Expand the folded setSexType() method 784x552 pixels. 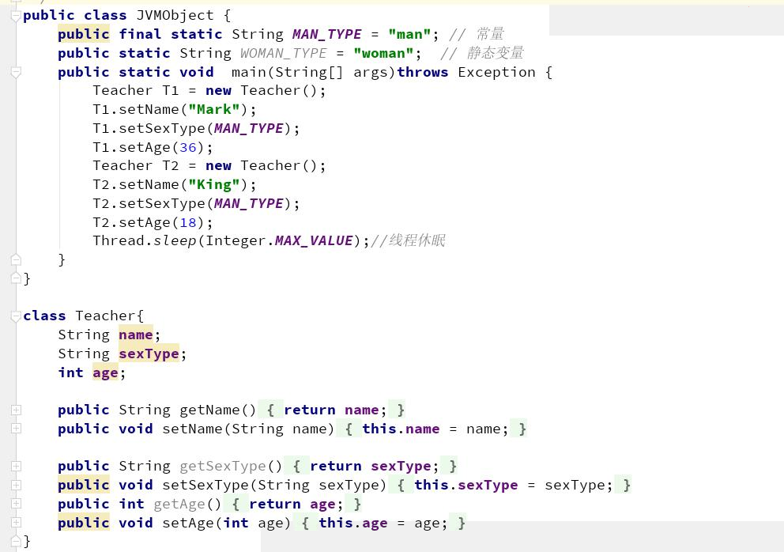[16, 485]
